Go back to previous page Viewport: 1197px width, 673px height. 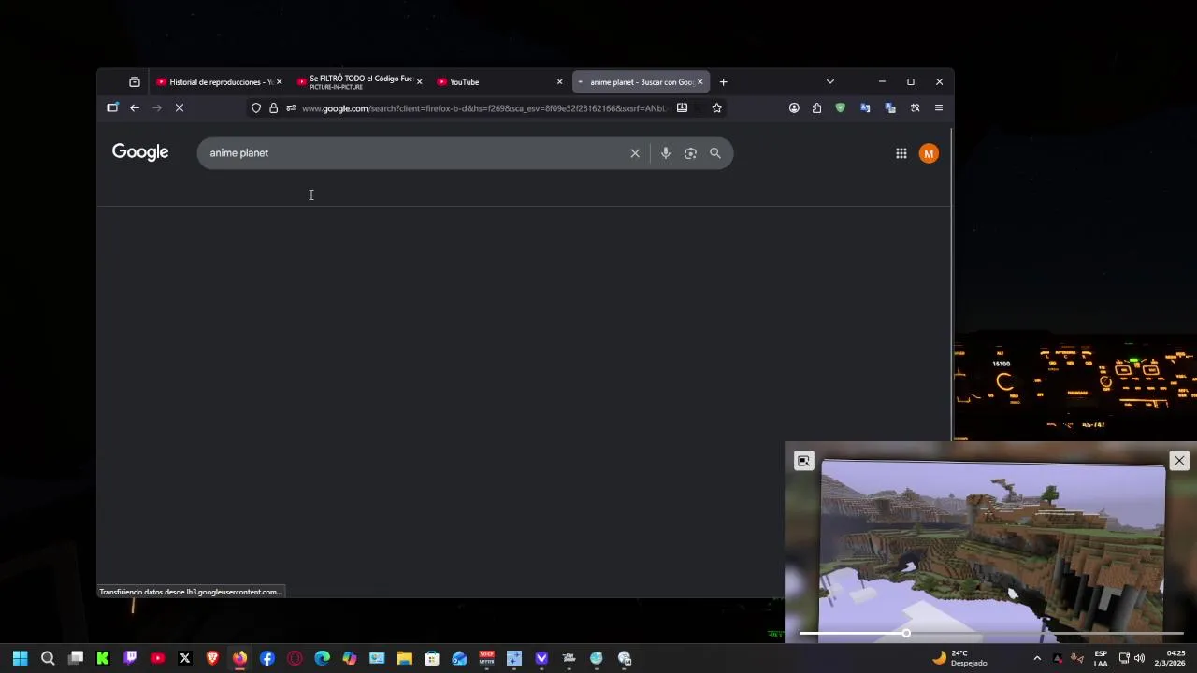pyautogui.click(x=135, y=108)
